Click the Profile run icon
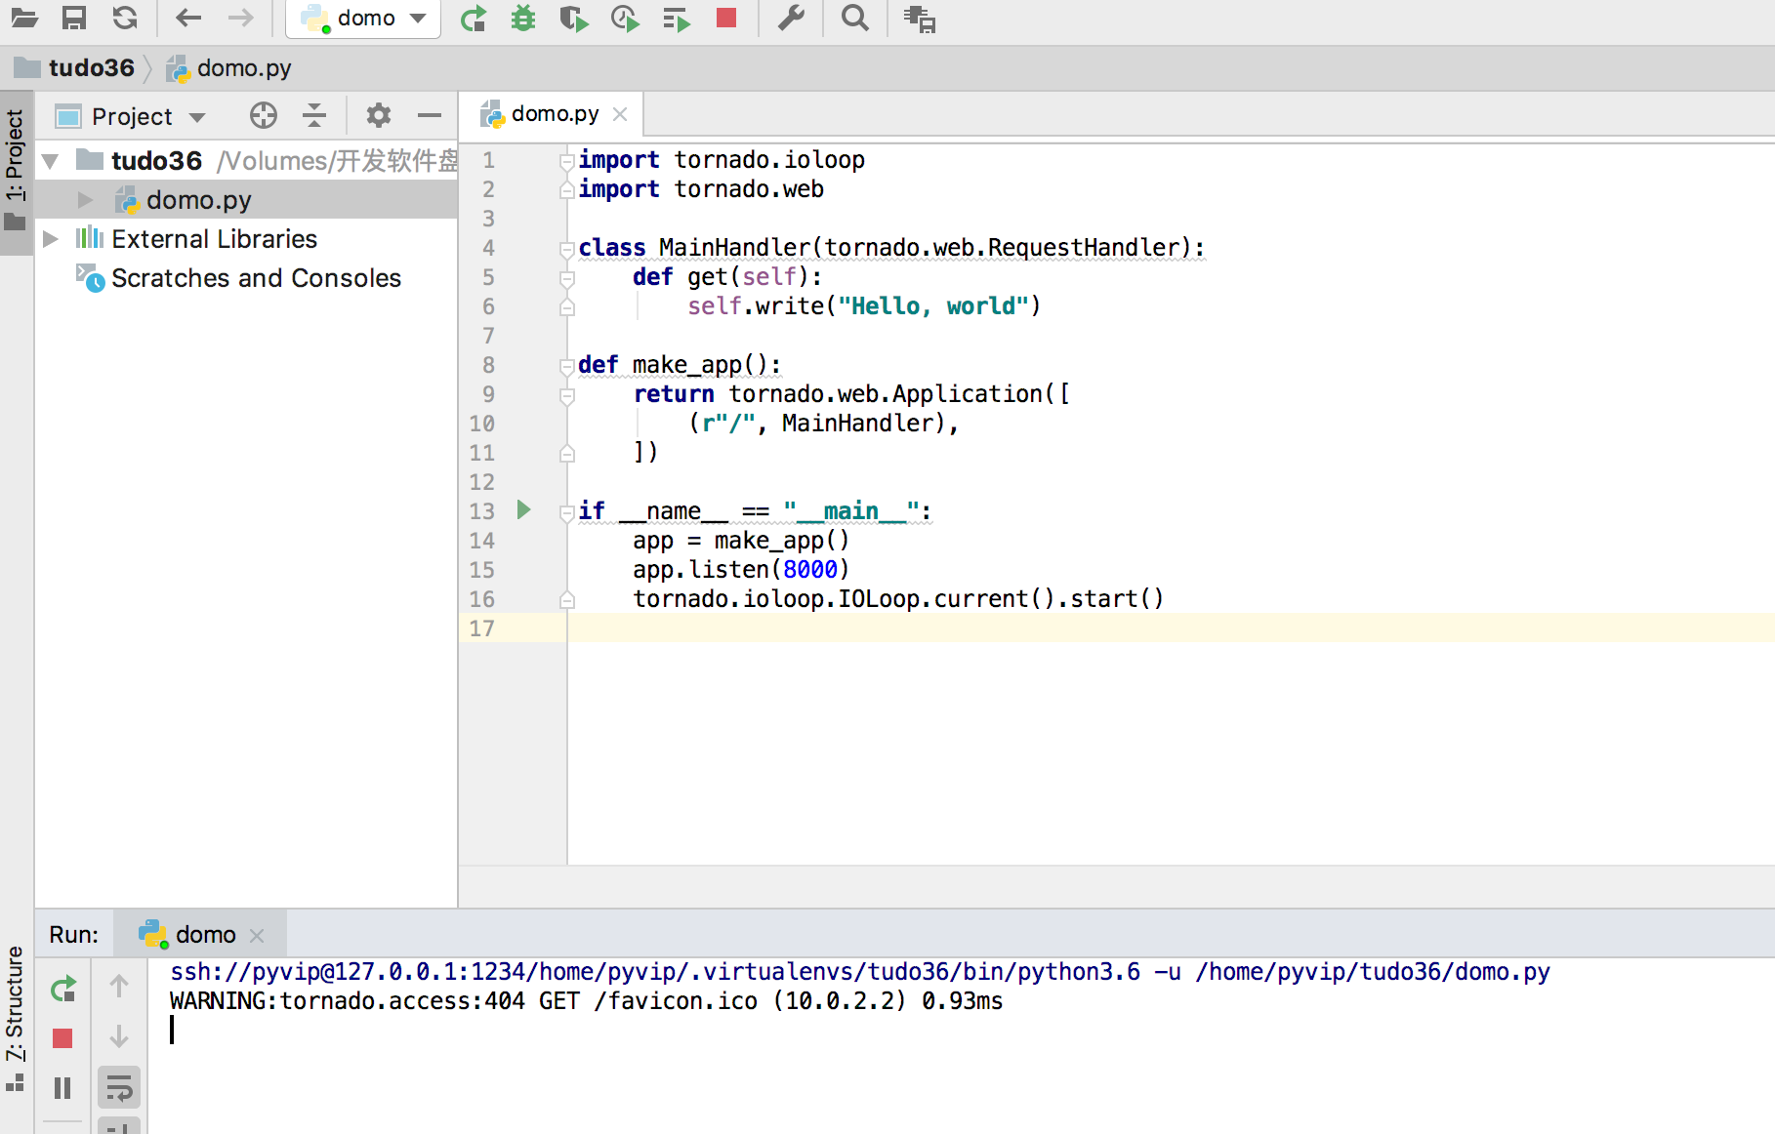1775x1134 pixels. pos(624,19)
